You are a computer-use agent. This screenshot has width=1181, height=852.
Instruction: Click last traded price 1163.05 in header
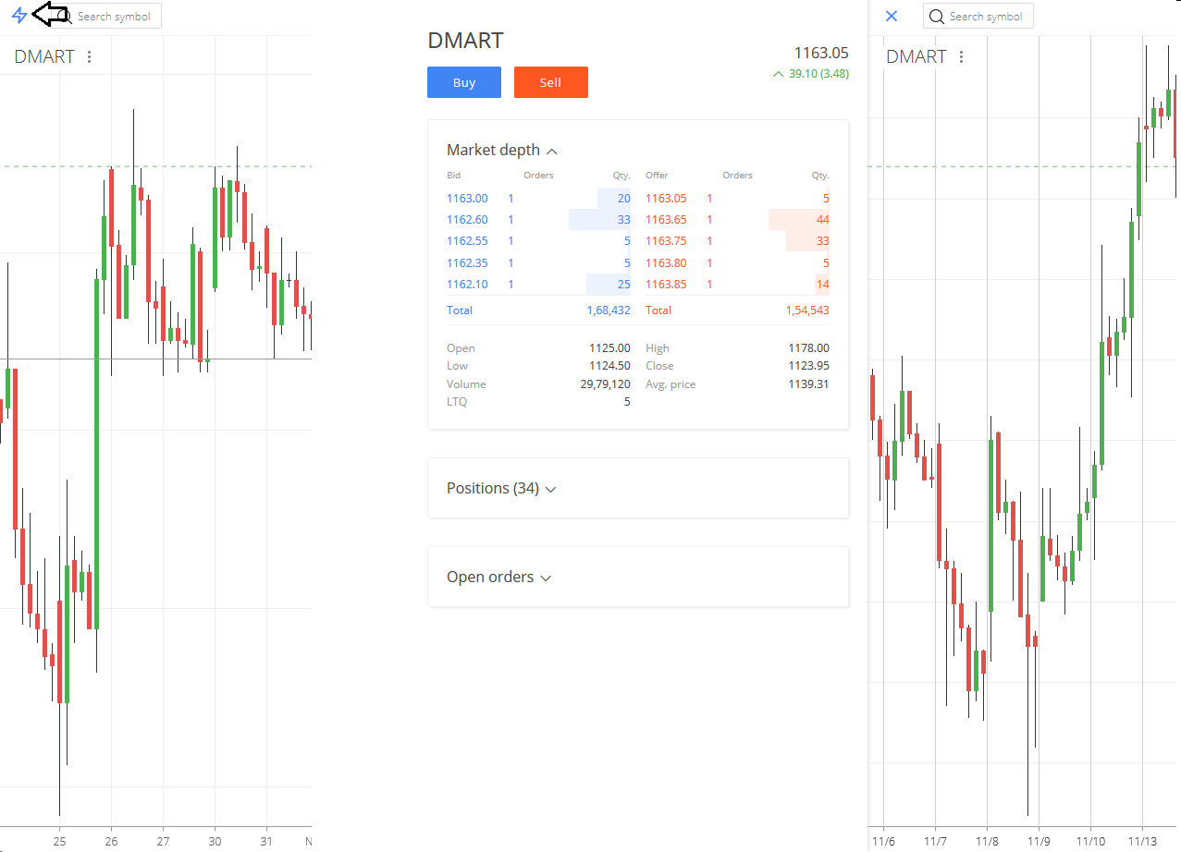click(x=821, y=54)
